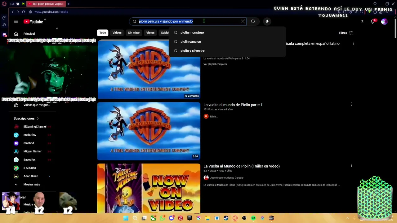The height and width of the screenshot is (223, 397).
Task: Select the Sin mirar filter chip
Action: pyautogui.click(x=134, y=33)
